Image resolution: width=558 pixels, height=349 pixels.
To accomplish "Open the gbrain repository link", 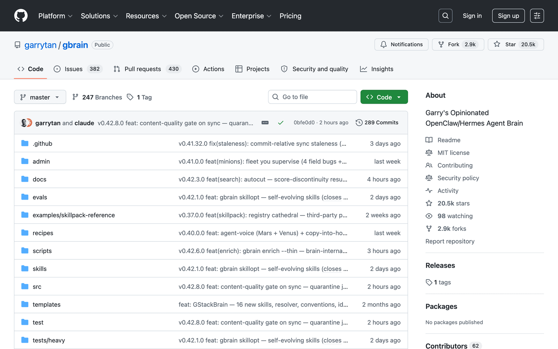I will click(x=75, y=45).
